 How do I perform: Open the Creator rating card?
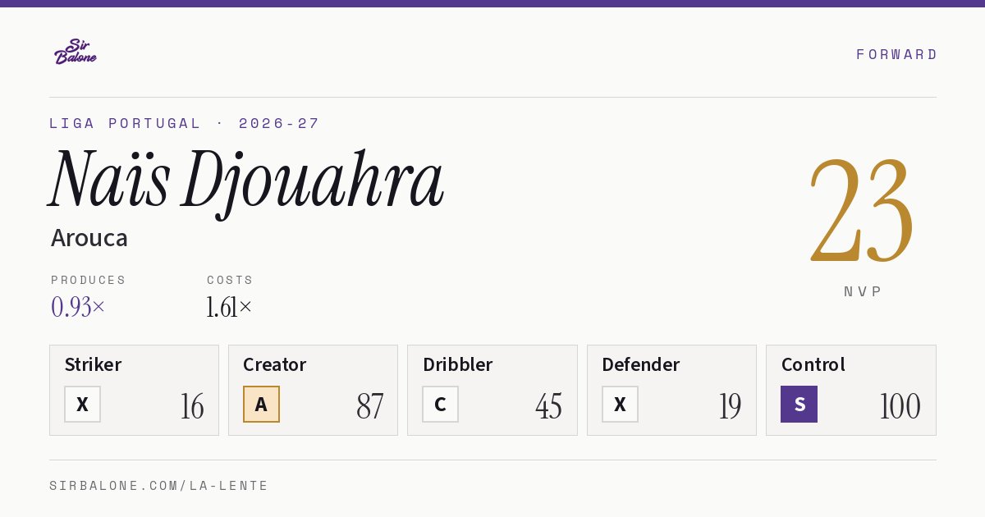pyautogui.click(x=313, y=390)
